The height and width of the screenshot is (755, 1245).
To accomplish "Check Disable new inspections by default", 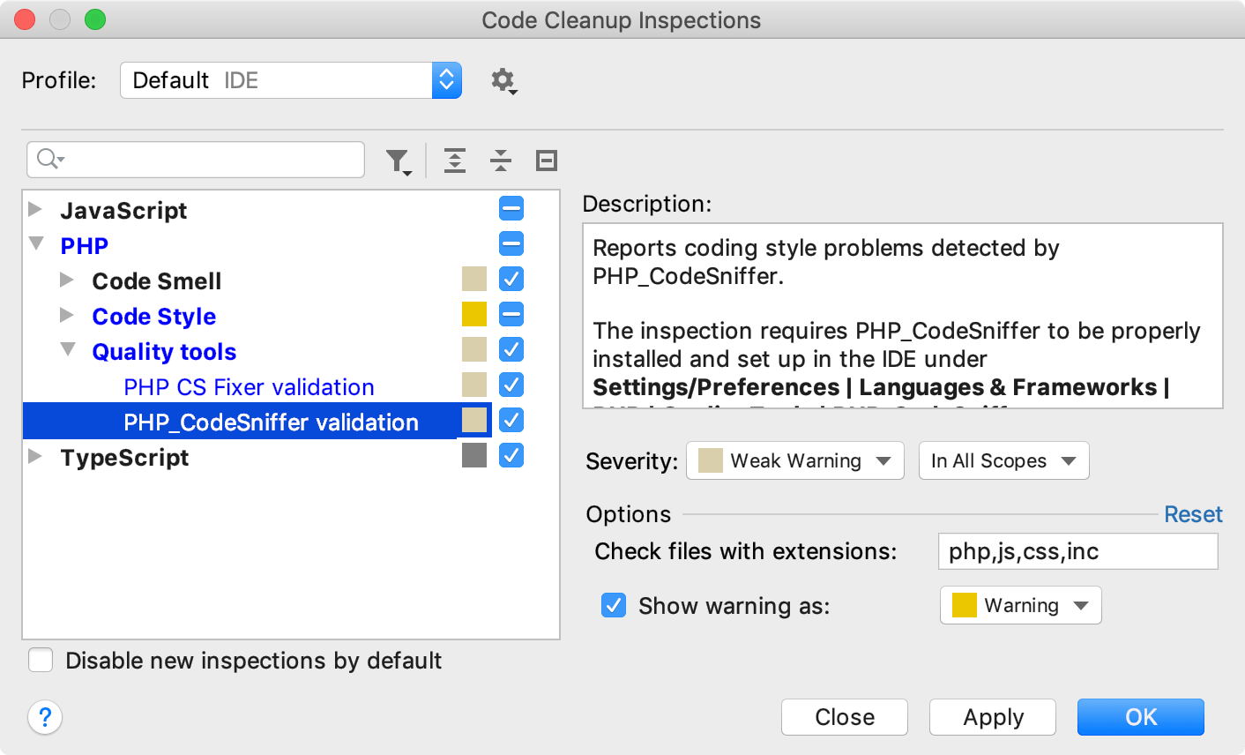I will [x=41, y=660].
